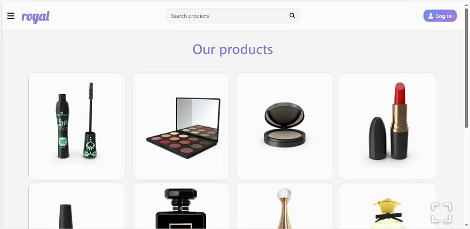Open the black perfume bottle card

point(181,206)
